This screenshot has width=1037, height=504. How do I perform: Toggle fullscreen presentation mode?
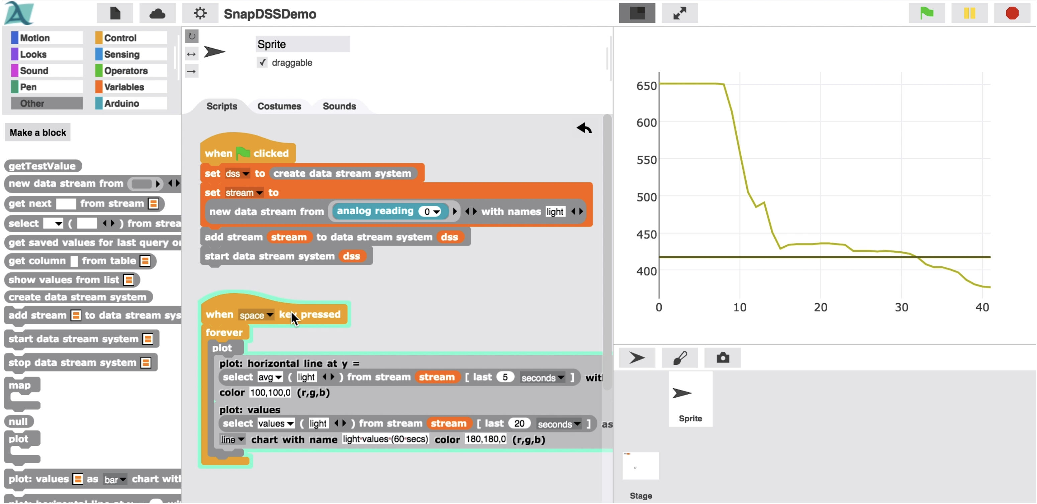click(679, 13)
